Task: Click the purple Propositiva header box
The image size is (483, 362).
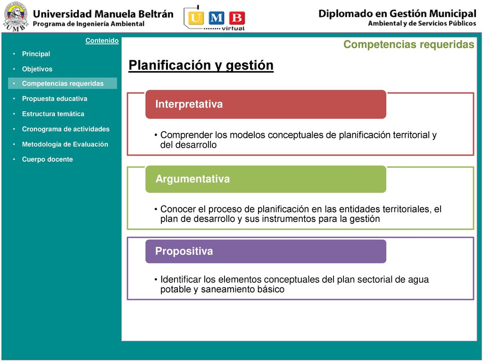Action: coord(266,252)
